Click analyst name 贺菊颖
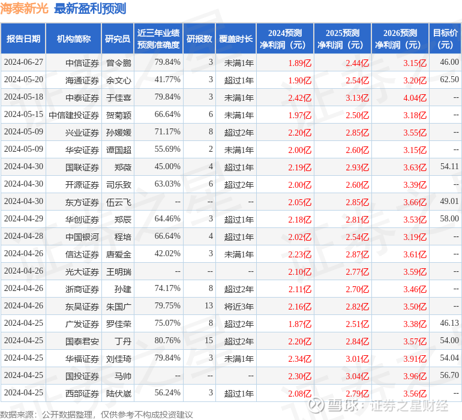 pos(118,115)
